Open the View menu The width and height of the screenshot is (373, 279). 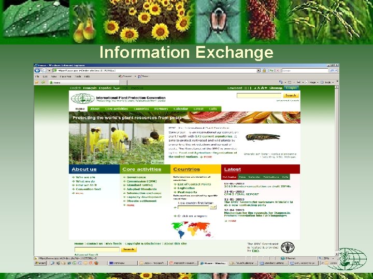(x=54, y=76)
